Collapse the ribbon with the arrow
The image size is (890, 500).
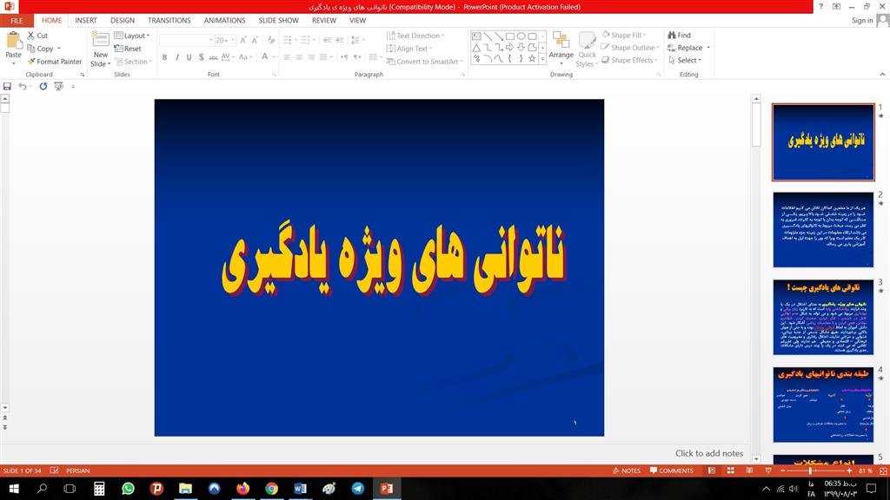(x=880, y=75)
